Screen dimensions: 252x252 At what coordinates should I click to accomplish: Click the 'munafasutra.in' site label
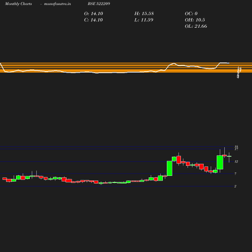(57, 4)
